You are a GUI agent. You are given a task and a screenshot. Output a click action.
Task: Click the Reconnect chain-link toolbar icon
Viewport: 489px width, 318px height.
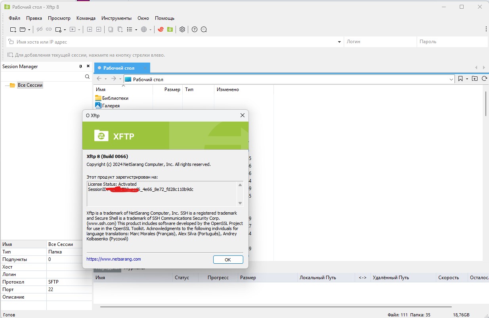point(49,29)
